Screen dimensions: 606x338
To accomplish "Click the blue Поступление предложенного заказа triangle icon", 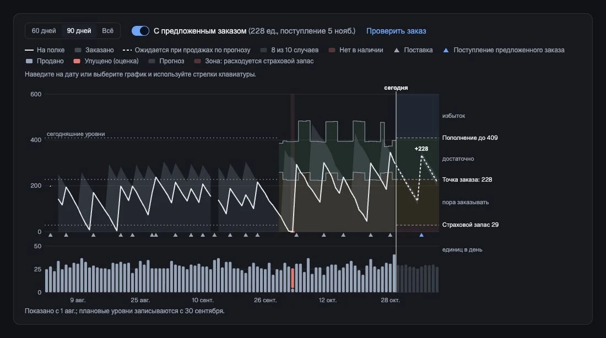I will [446, 50].
